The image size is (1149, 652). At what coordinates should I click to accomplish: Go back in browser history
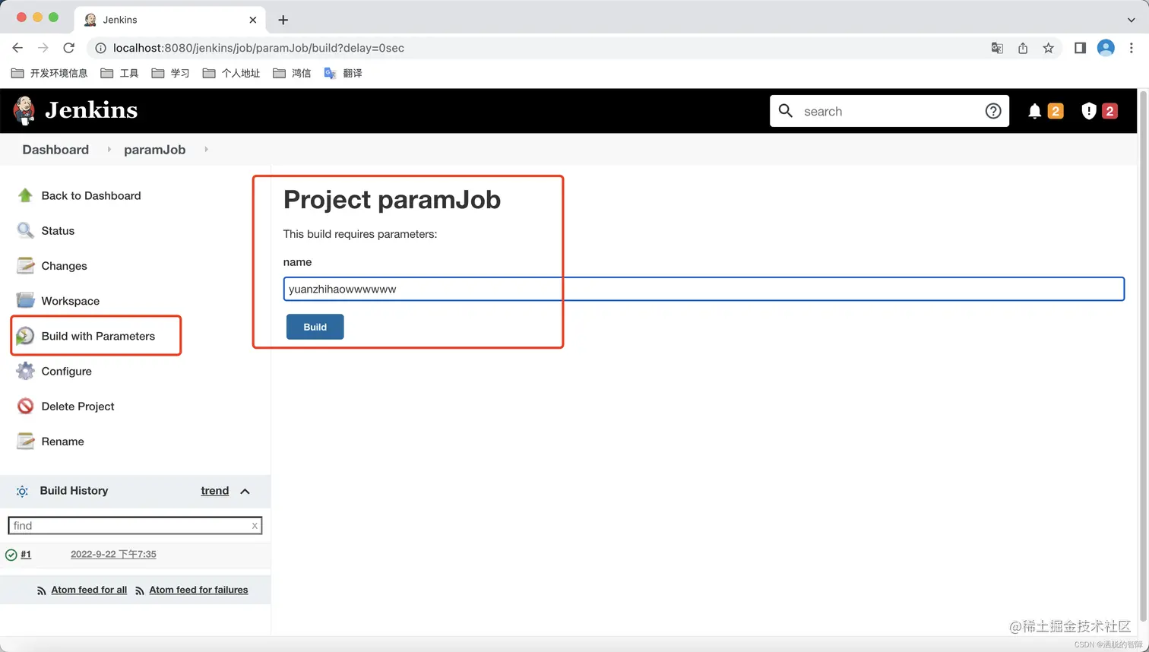coord(17,48)
